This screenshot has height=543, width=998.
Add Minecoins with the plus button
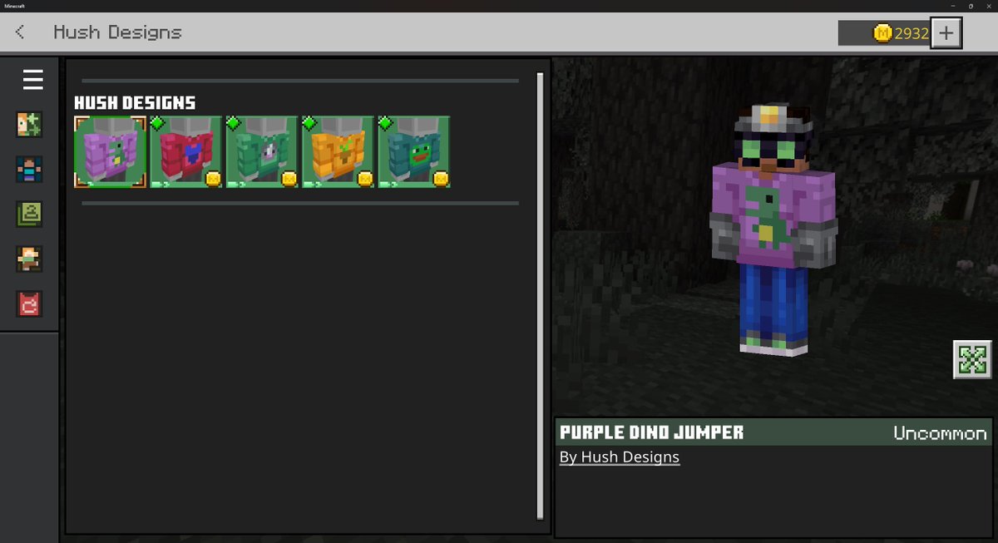click(x=946, y=33)
